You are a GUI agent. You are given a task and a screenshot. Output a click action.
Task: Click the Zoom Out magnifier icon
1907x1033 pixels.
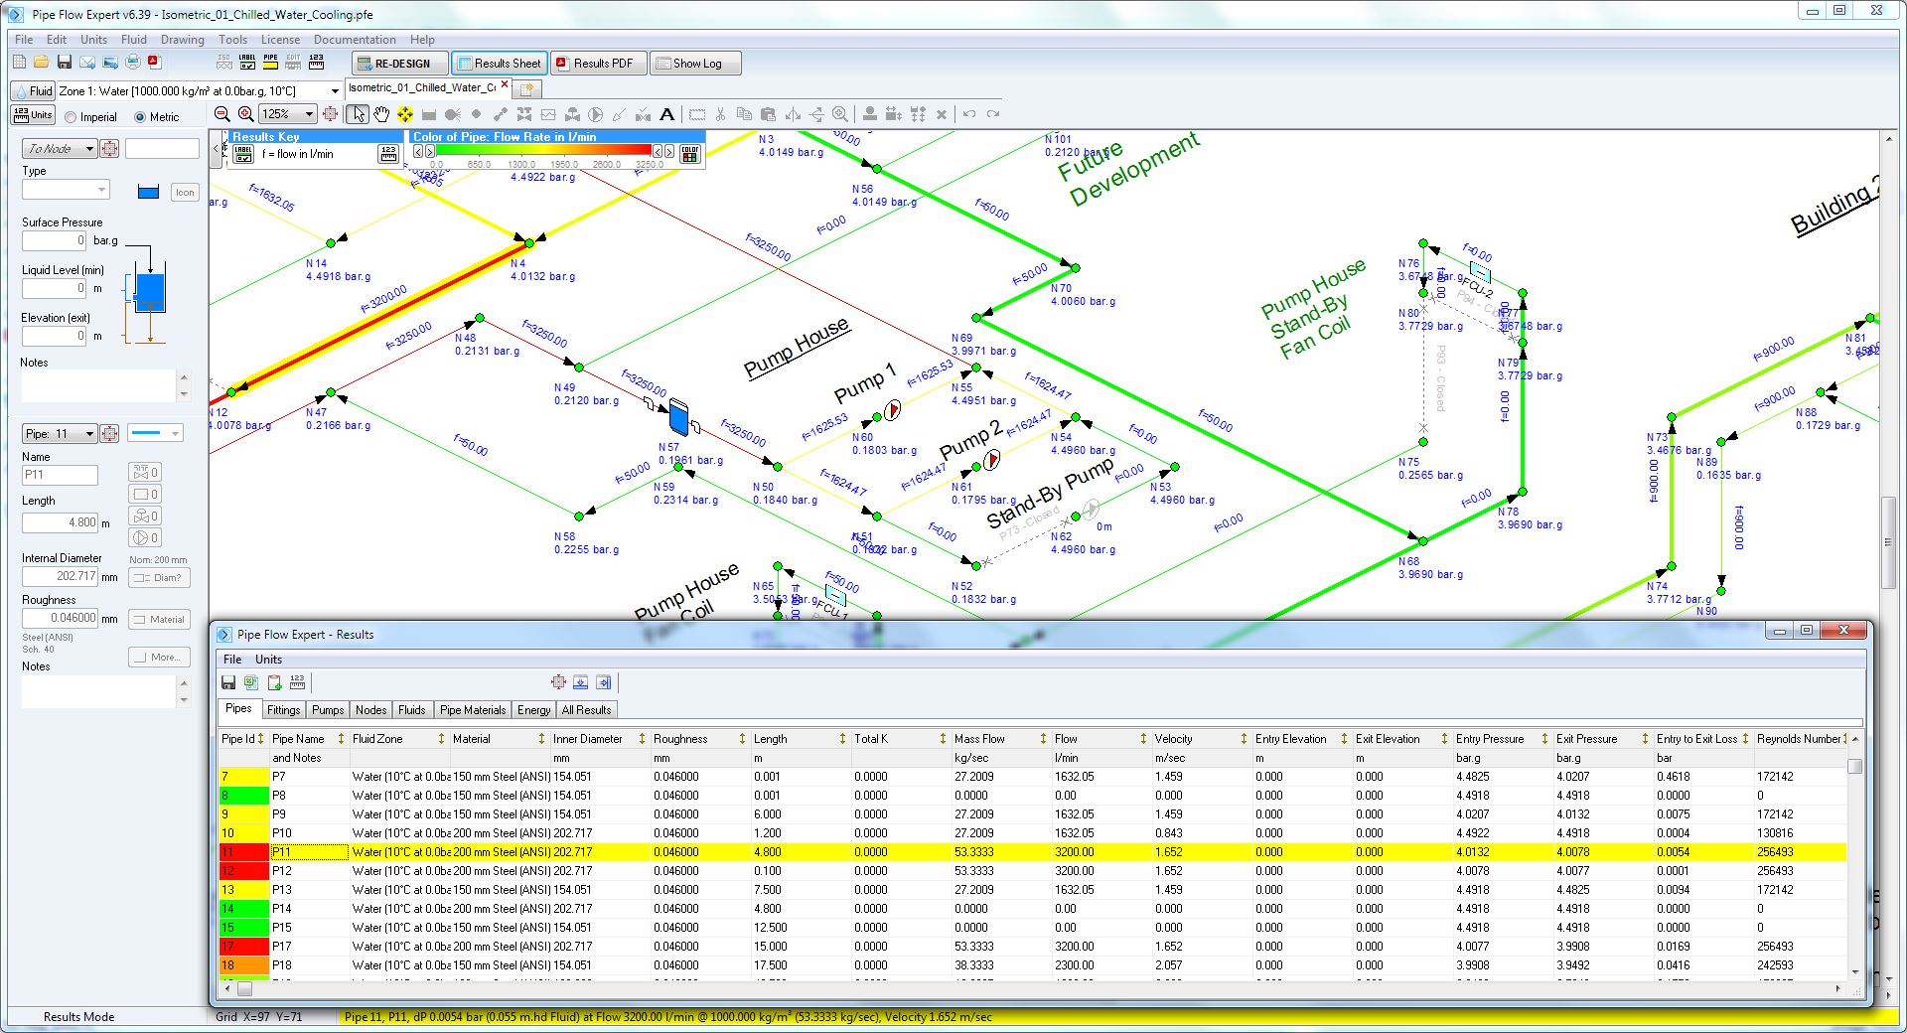222,114
